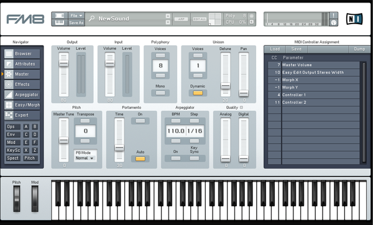
Task: Switch to the KeySc page
Action: pos(13,151)
